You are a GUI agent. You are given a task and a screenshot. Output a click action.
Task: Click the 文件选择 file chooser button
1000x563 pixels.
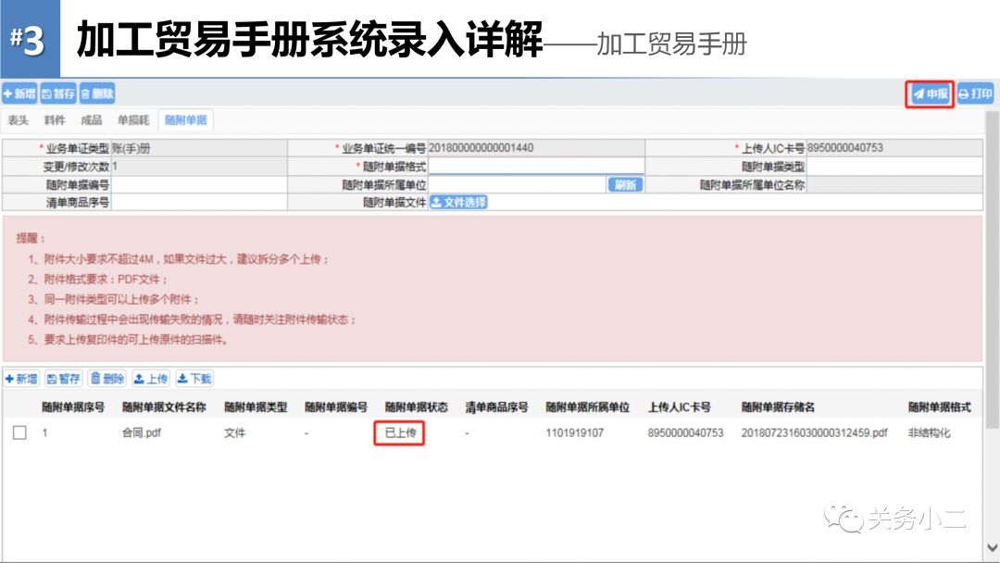point(458,202)
